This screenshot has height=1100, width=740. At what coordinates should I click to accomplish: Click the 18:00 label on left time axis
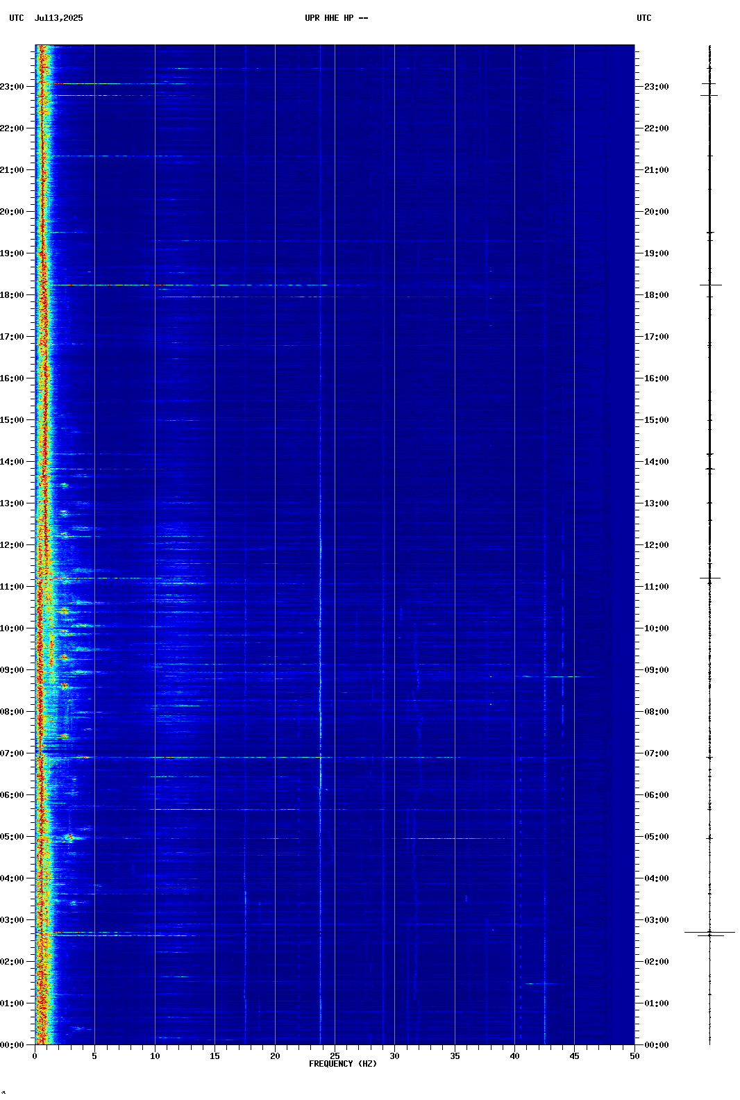click(x=12, y=295)
